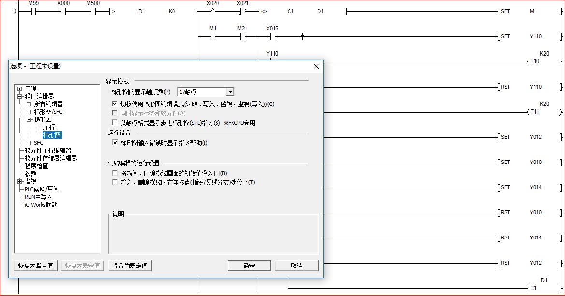Uncheck 梯形图输入错误时显示指令帮助 option
The image size is (565, 296).
pos(115,143)
